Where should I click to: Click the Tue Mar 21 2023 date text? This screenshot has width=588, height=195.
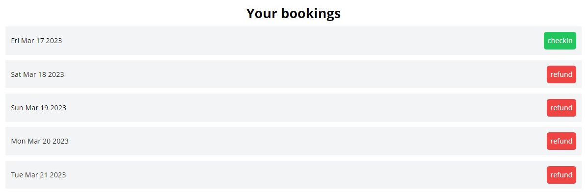38,175
